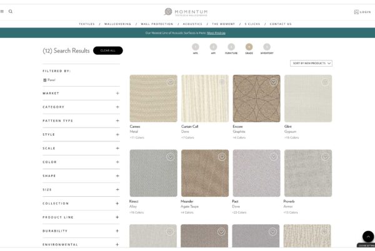Expand the Market filter section
Screen dimensions: 375x251
(x=117, y=93)
